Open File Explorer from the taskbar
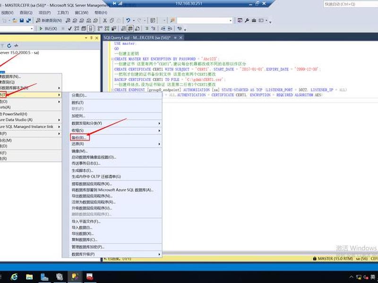This screenshot has width=378, height=283. pyautogui.click(x=29, y=277)
